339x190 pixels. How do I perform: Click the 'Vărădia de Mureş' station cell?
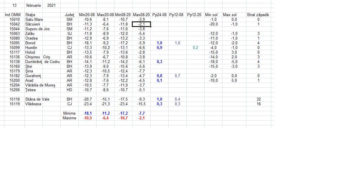[x=40, y=85]
